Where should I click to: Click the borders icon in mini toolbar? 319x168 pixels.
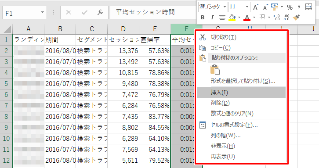tap(261, 18)
